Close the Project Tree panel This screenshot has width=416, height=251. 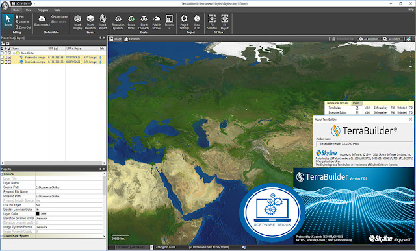coord(104,38)
